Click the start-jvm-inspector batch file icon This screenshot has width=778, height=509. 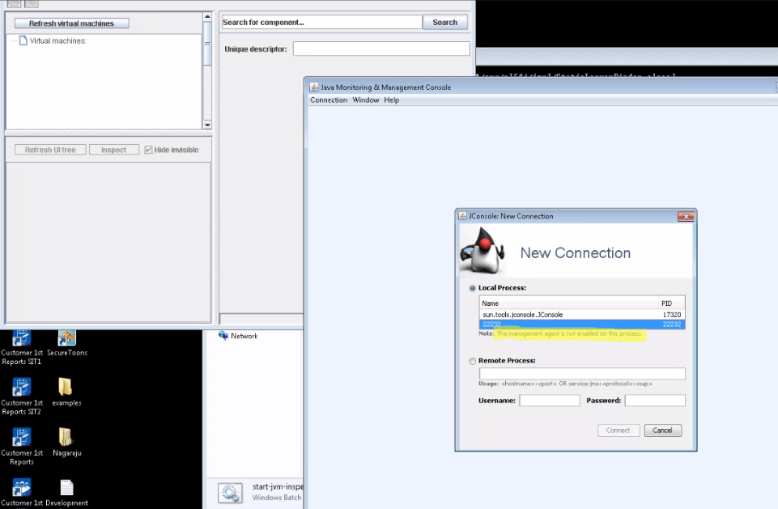pos(230,493)
